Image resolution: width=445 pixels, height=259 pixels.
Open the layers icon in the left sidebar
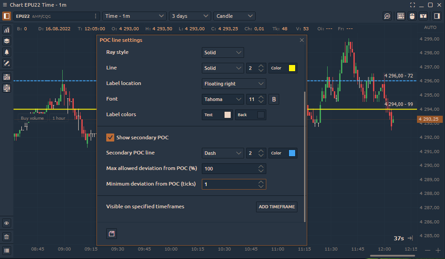[7, 41]
